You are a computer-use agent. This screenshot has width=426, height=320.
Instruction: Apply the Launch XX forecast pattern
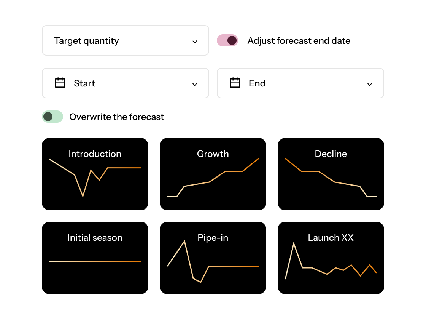click(331, 258)
